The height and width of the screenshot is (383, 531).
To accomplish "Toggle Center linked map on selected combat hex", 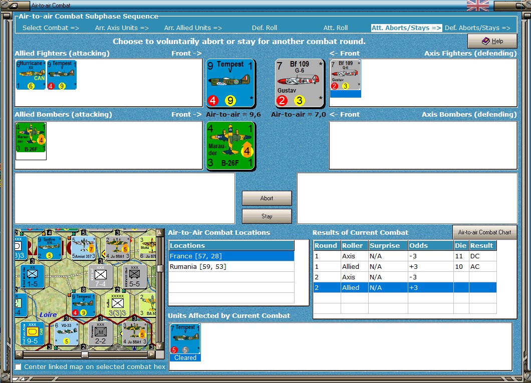I will 19,367.
